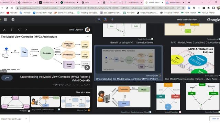Click the address bar URL field
The height and width of the screenshot is (123, 220).
tap(98, 8)
